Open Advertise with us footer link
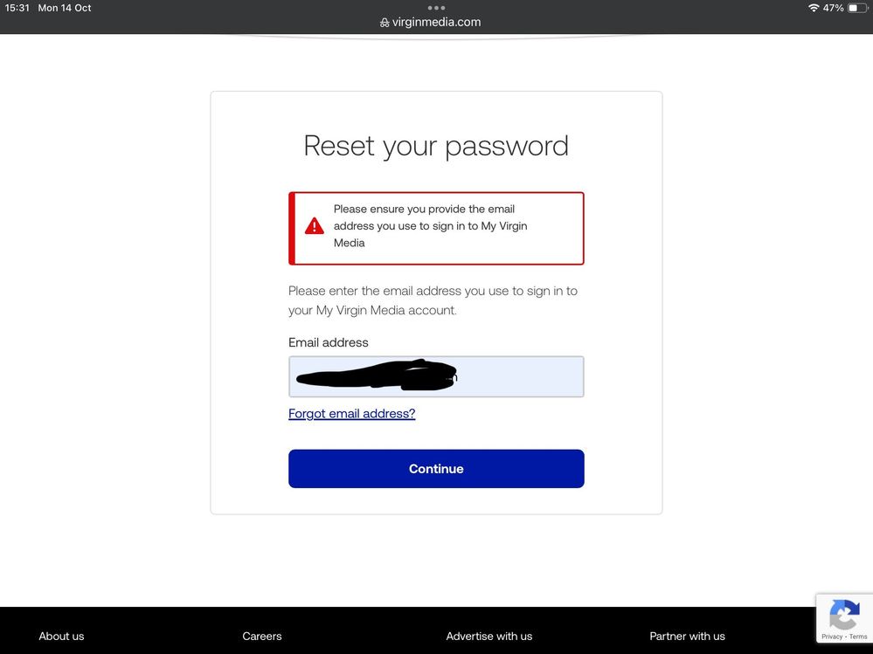Screen dimensions: 873x654 [488, 637]
